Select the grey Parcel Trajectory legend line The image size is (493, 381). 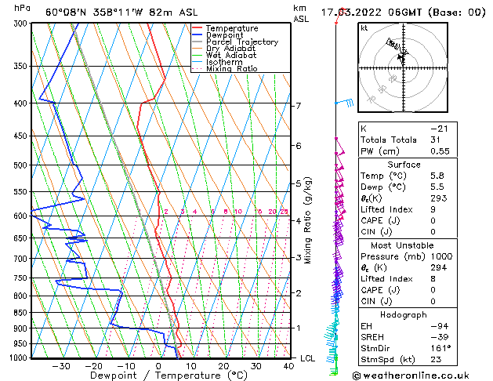pos(198,42)
